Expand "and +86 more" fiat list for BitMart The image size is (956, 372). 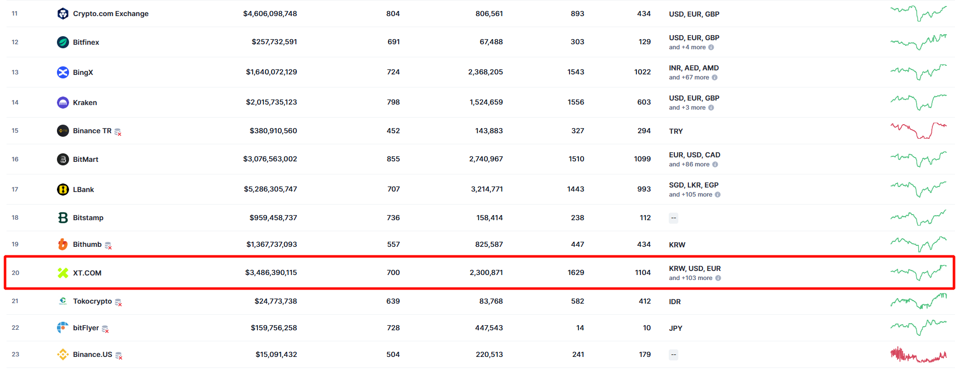pyautogui.click(x=689, y=164)
